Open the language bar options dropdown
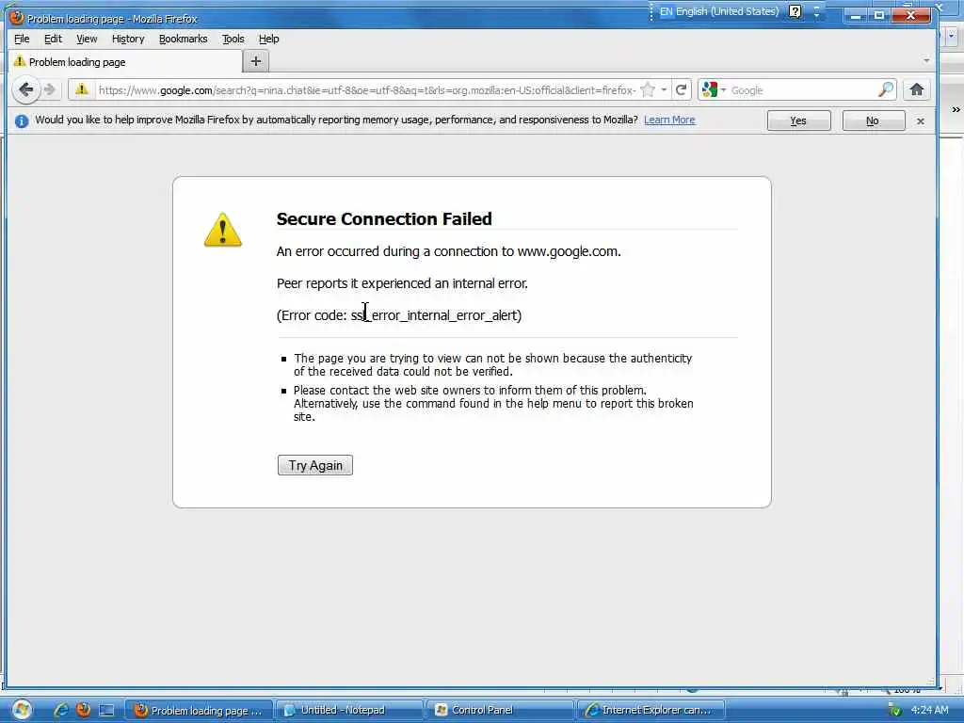964x723 pixels. click(817, 11)
